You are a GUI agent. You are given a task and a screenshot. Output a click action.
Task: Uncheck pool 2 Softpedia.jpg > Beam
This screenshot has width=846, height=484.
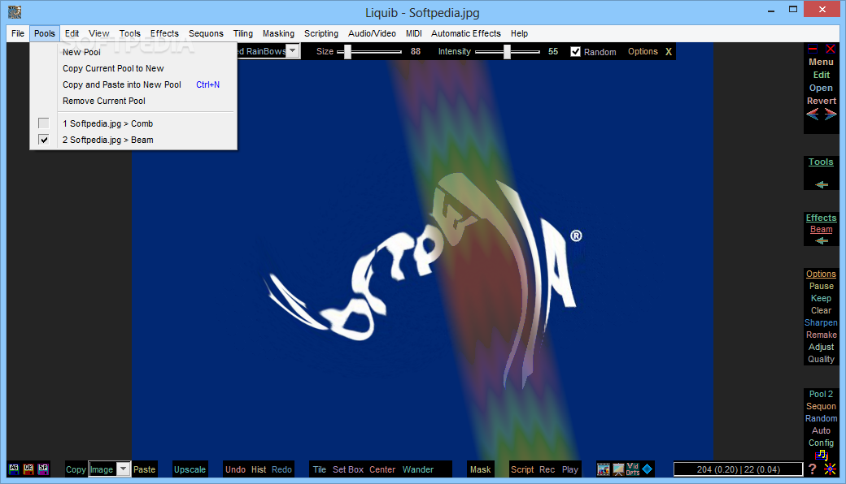pos(44,140)
